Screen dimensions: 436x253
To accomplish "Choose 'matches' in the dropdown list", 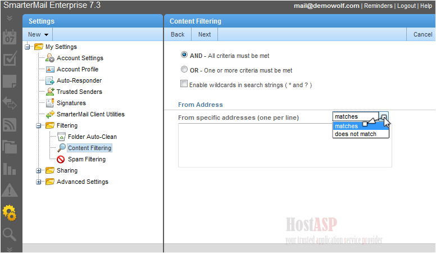I will pyautogui.click(x=361, y=126).
